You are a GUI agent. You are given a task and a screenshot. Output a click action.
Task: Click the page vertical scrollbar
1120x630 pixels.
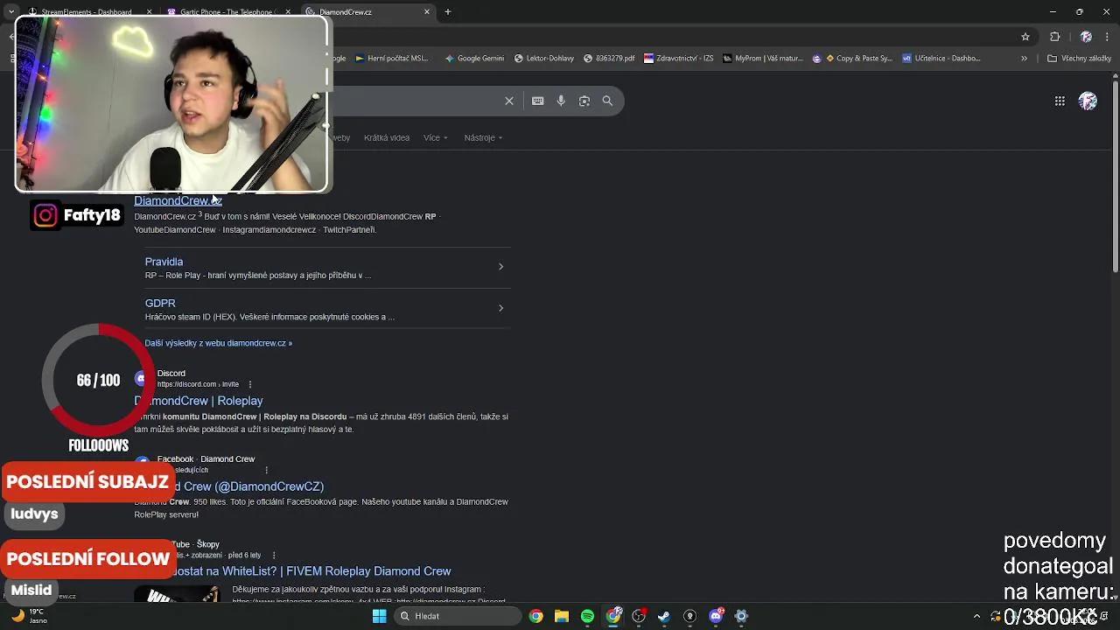[1115, 175]
